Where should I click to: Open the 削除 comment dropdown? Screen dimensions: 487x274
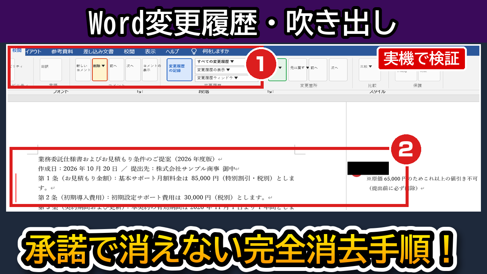100,70
